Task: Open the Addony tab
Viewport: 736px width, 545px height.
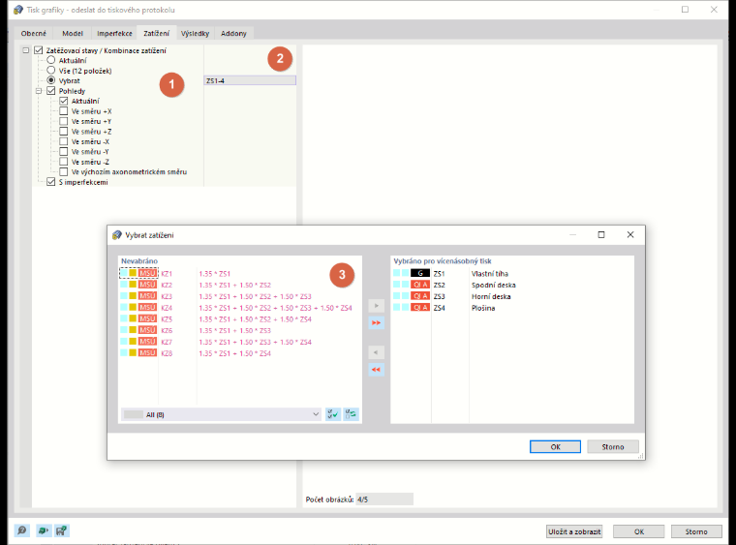Action: point(233,33)
